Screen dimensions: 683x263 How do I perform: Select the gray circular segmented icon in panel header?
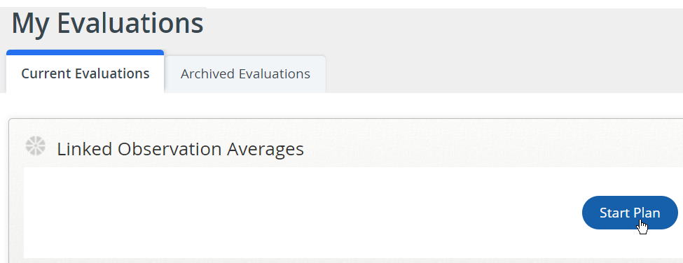click(x=35, y=145)
